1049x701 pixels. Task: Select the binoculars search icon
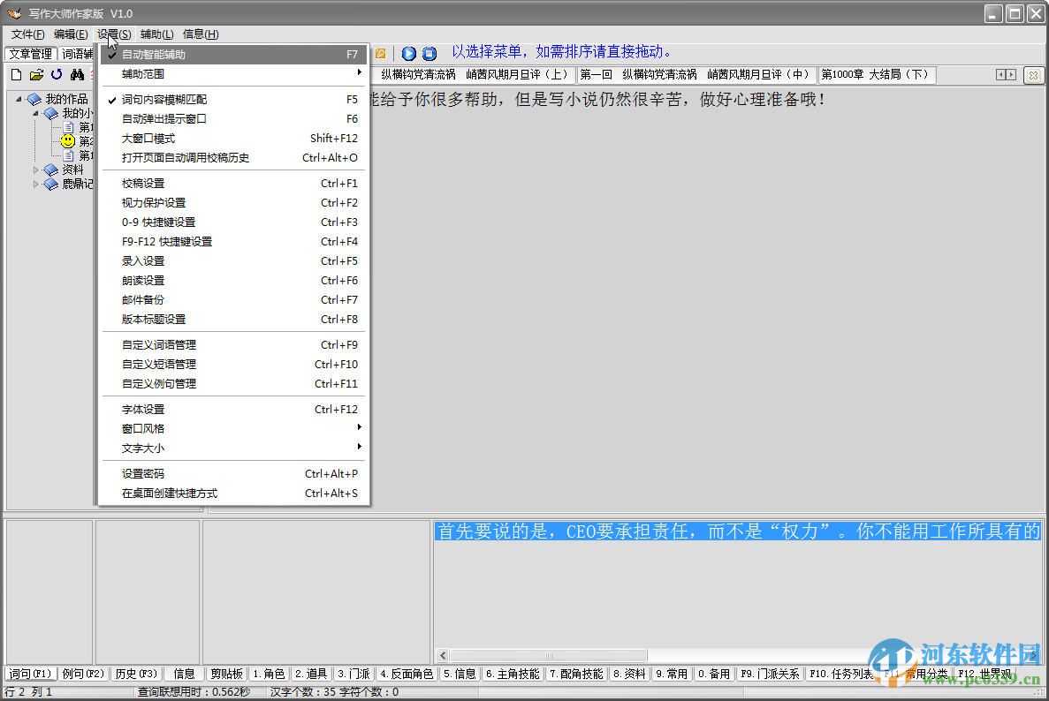[x=76, y=75]
